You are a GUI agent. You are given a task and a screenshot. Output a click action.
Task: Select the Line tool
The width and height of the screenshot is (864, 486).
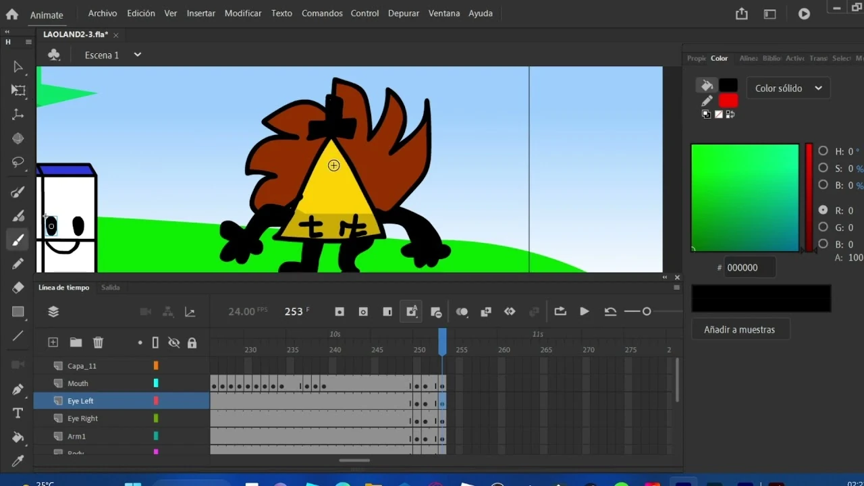(x=18, y=335)
